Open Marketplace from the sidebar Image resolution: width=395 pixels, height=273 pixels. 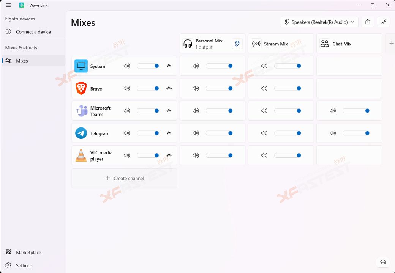tap(28, 253)
